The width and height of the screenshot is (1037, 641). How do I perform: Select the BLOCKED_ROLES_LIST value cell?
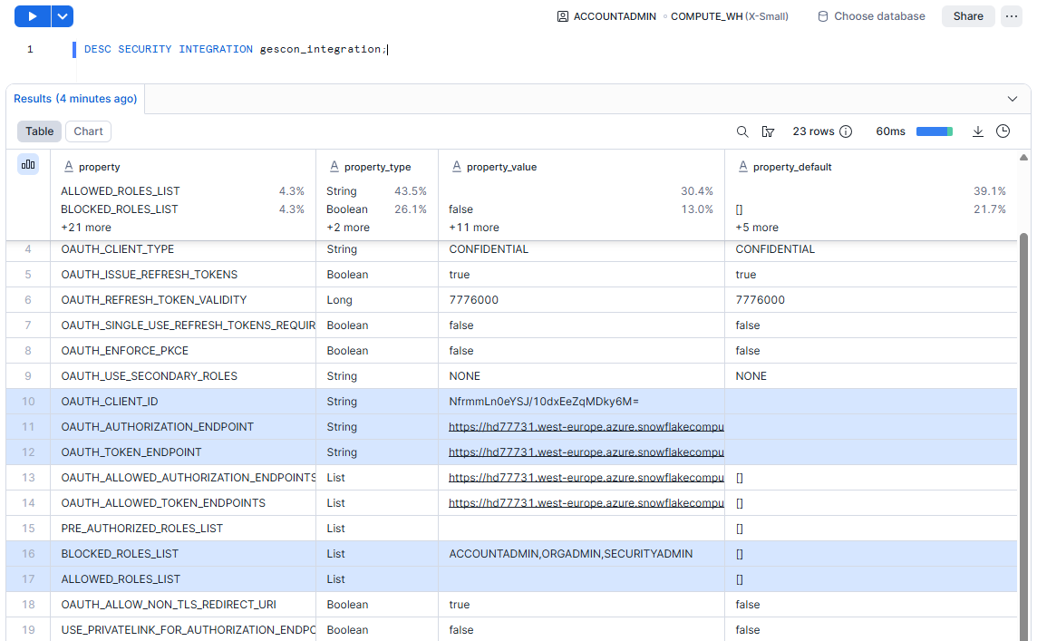point(571,554)
